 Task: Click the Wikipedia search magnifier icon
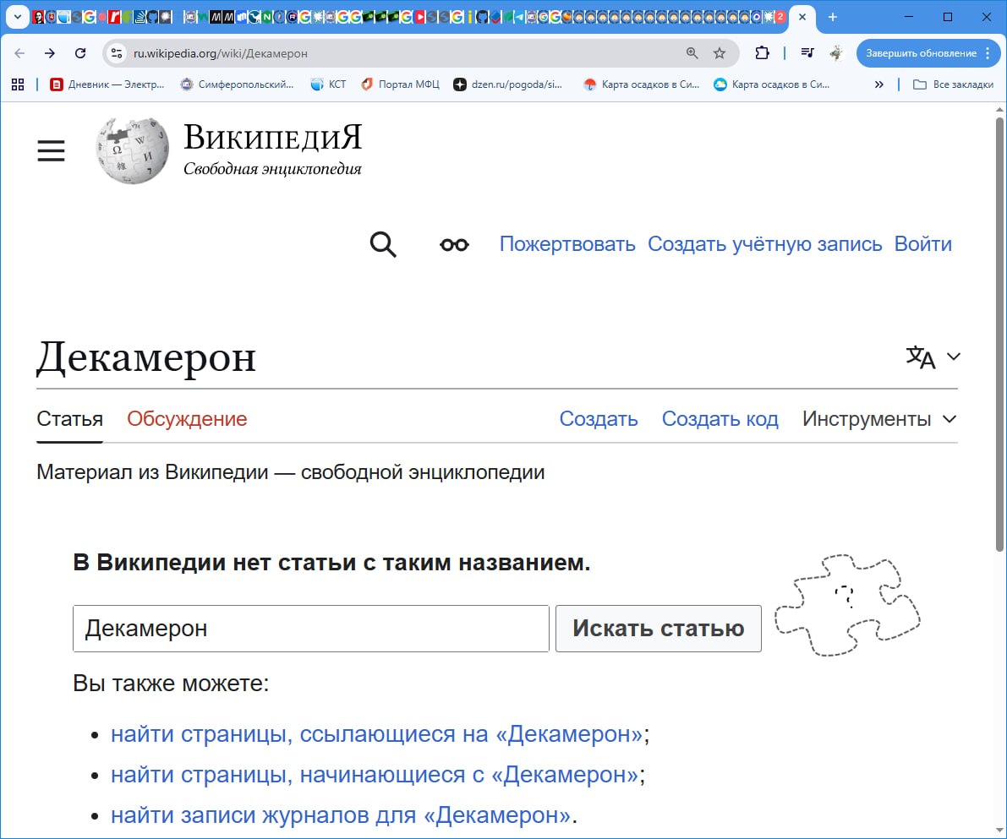[383, 245]
